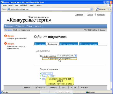Click the Контакты link at top
Viewport: 113px width, 94px height.
(x=101, y=15)
